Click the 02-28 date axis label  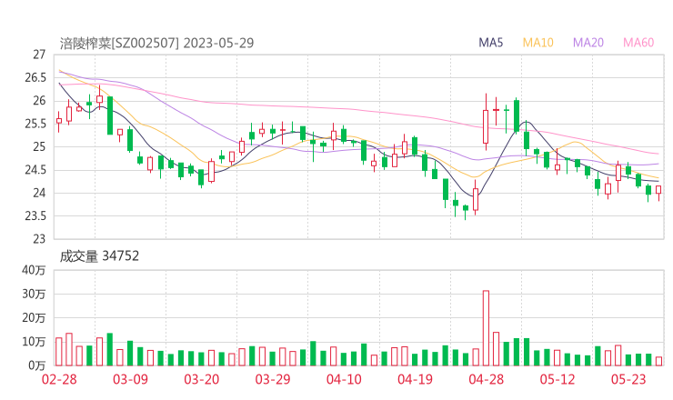(x=59, y=379)
